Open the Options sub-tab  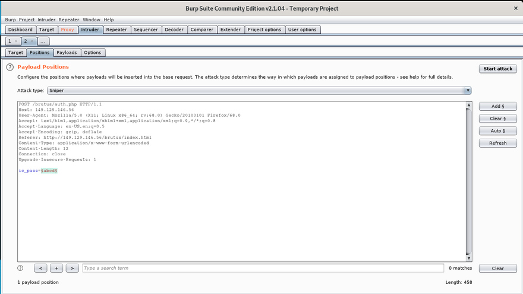(92, 53)
